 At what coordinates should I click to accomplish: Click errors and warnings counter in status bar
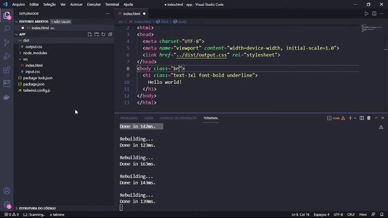(12, 214)
